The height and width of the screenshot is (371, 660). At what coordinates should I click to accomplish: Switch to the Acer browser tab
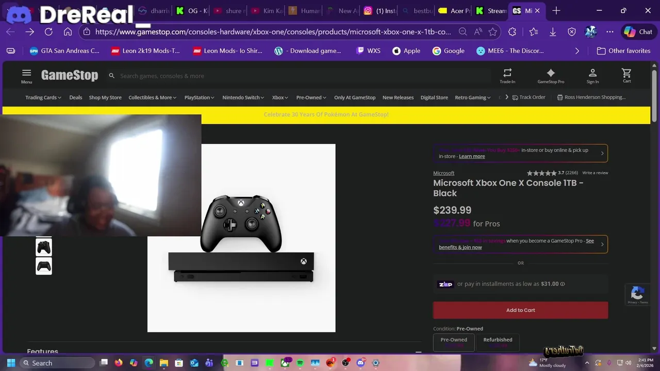[x=454, y=11]
